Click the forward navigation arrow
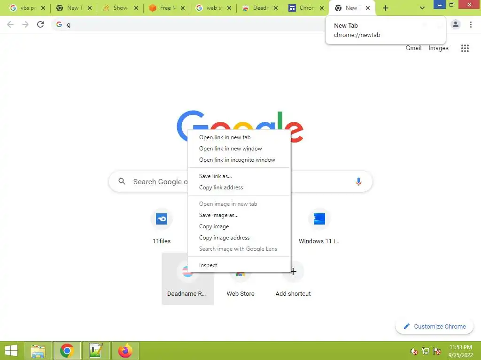Screen dimensions: 481x360 (x=25, y=24)
